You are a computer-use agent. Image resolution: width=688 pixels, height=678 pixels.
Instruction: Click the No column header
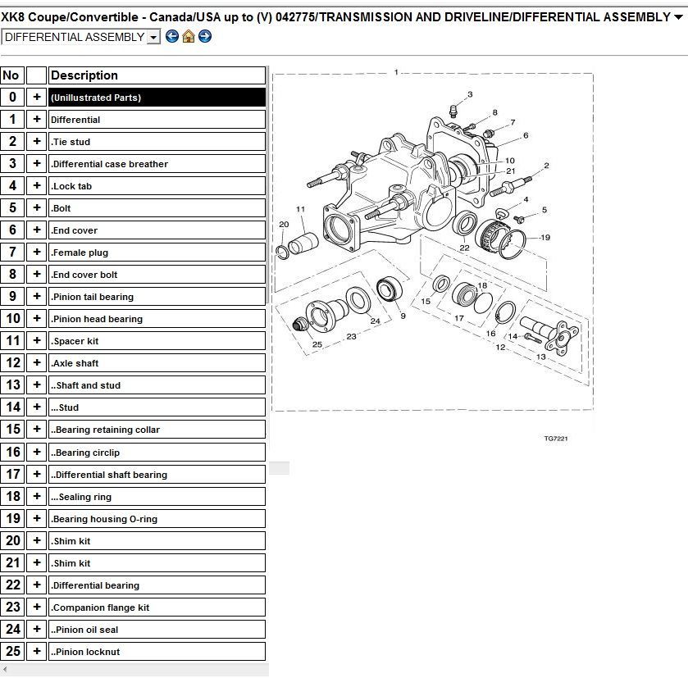click(x=11, y=75)
